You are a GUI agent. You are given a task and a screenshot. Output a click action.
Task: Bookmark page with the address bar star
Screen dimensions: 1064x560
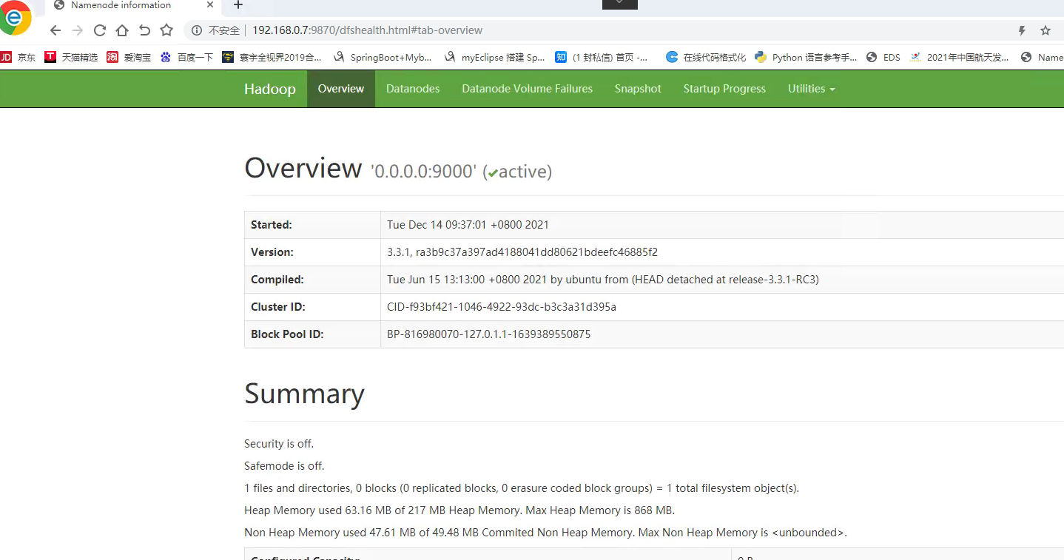point(1046,30)
